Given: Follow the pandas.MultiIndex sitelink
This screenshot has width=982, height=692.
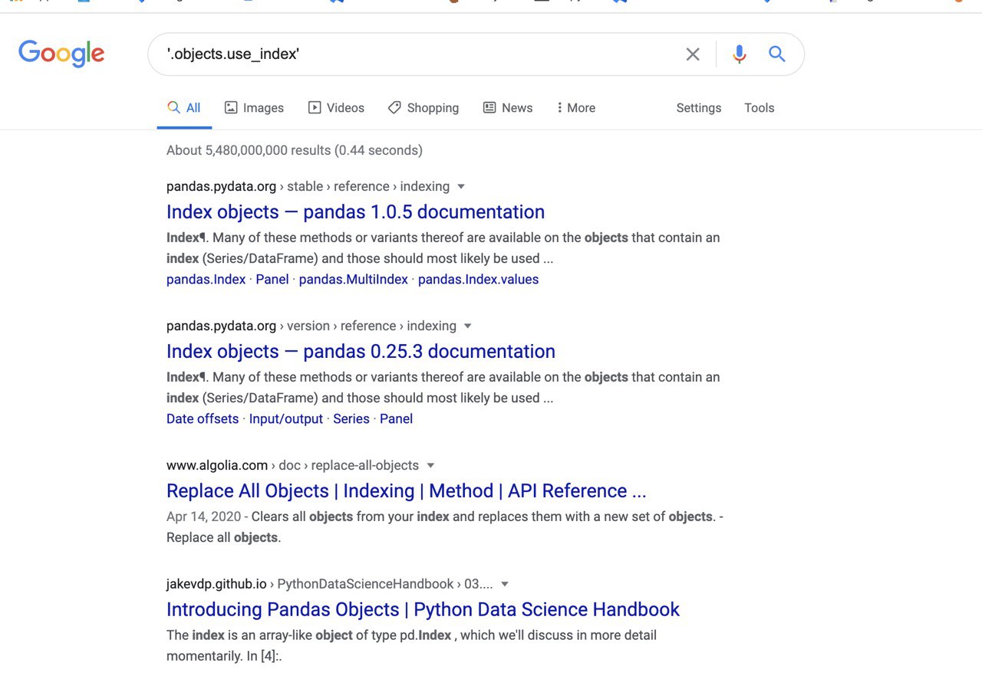Looking at the screenshot, I should pos(354,280).
